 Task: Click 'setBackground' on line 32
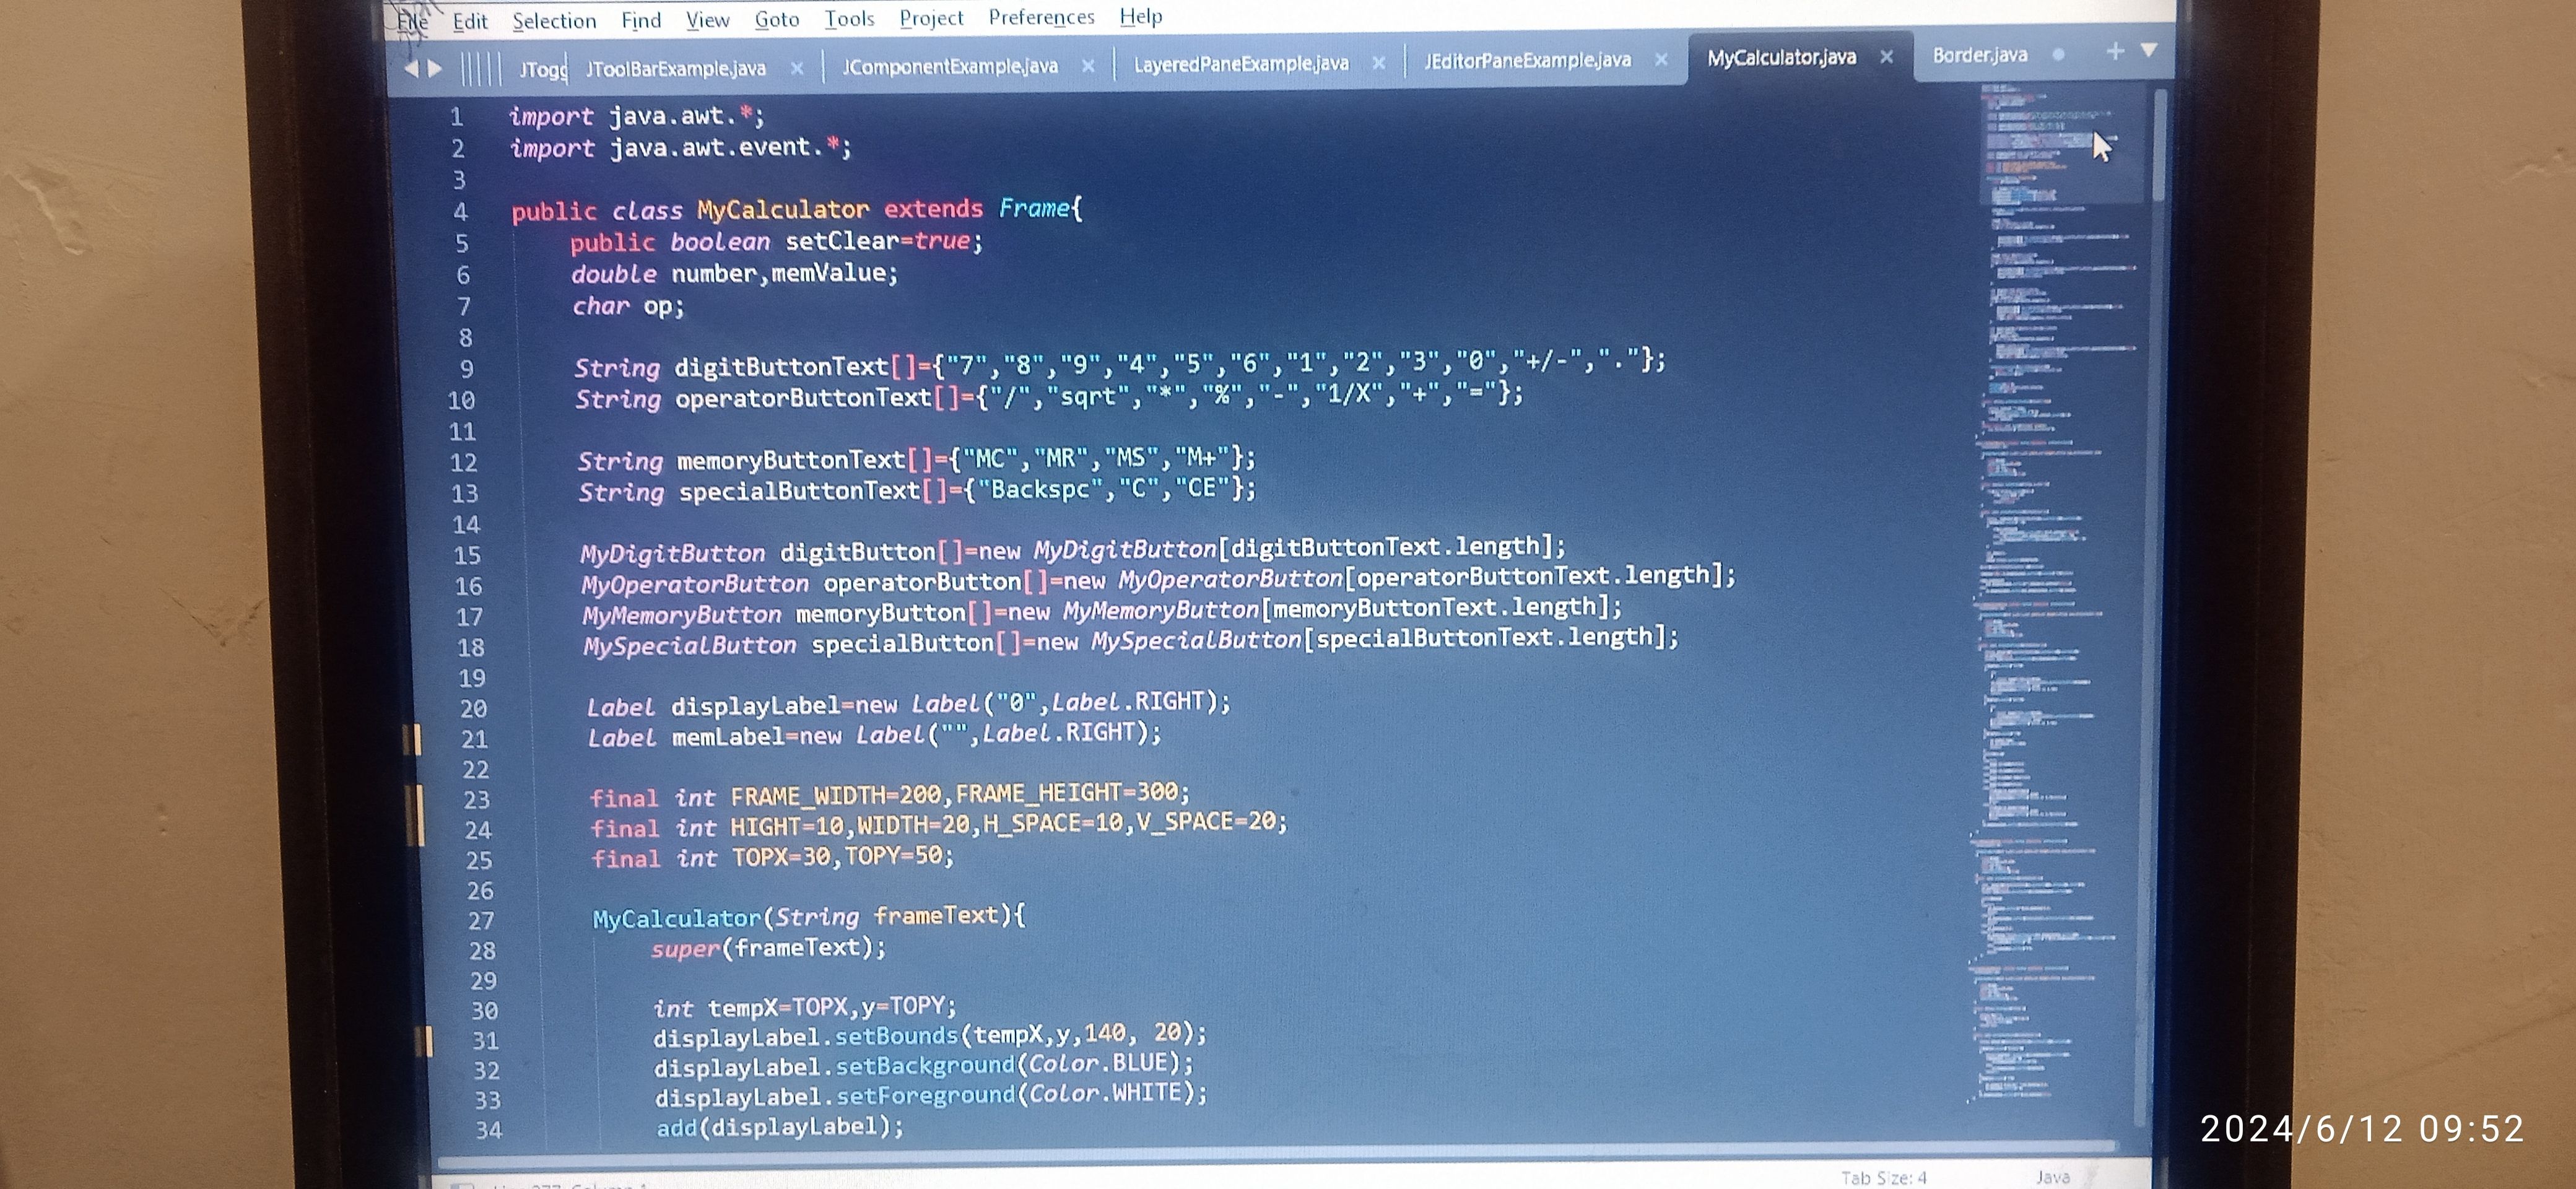click(x=925, y=1066)
